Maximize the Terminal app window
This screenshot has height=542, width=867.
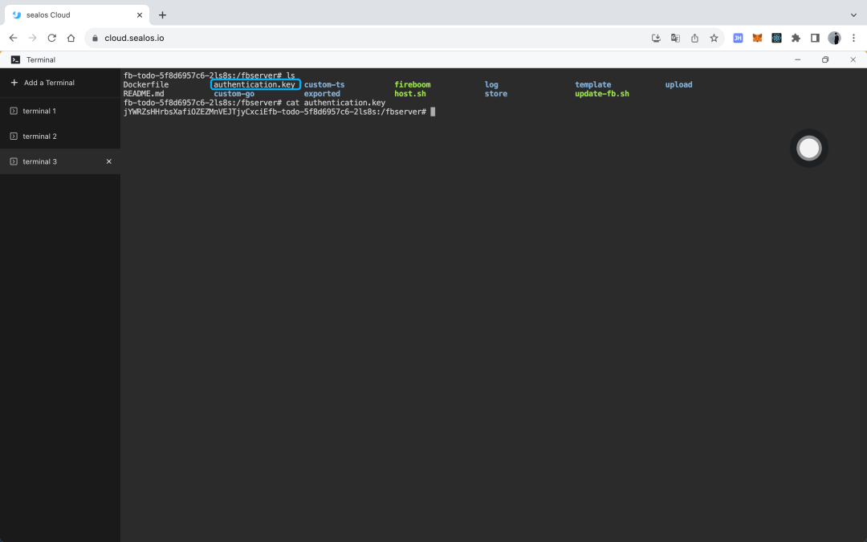point(825,59)
